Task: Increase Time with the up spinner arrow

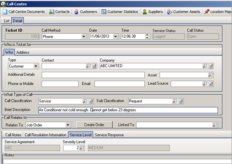Action: coord(147,35)
